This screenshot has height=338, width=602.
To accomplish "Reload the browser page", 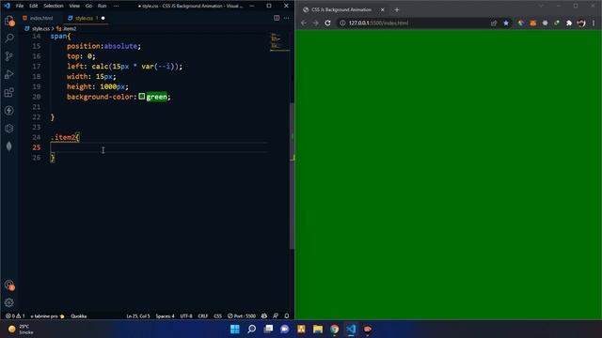I will [327, 23].
